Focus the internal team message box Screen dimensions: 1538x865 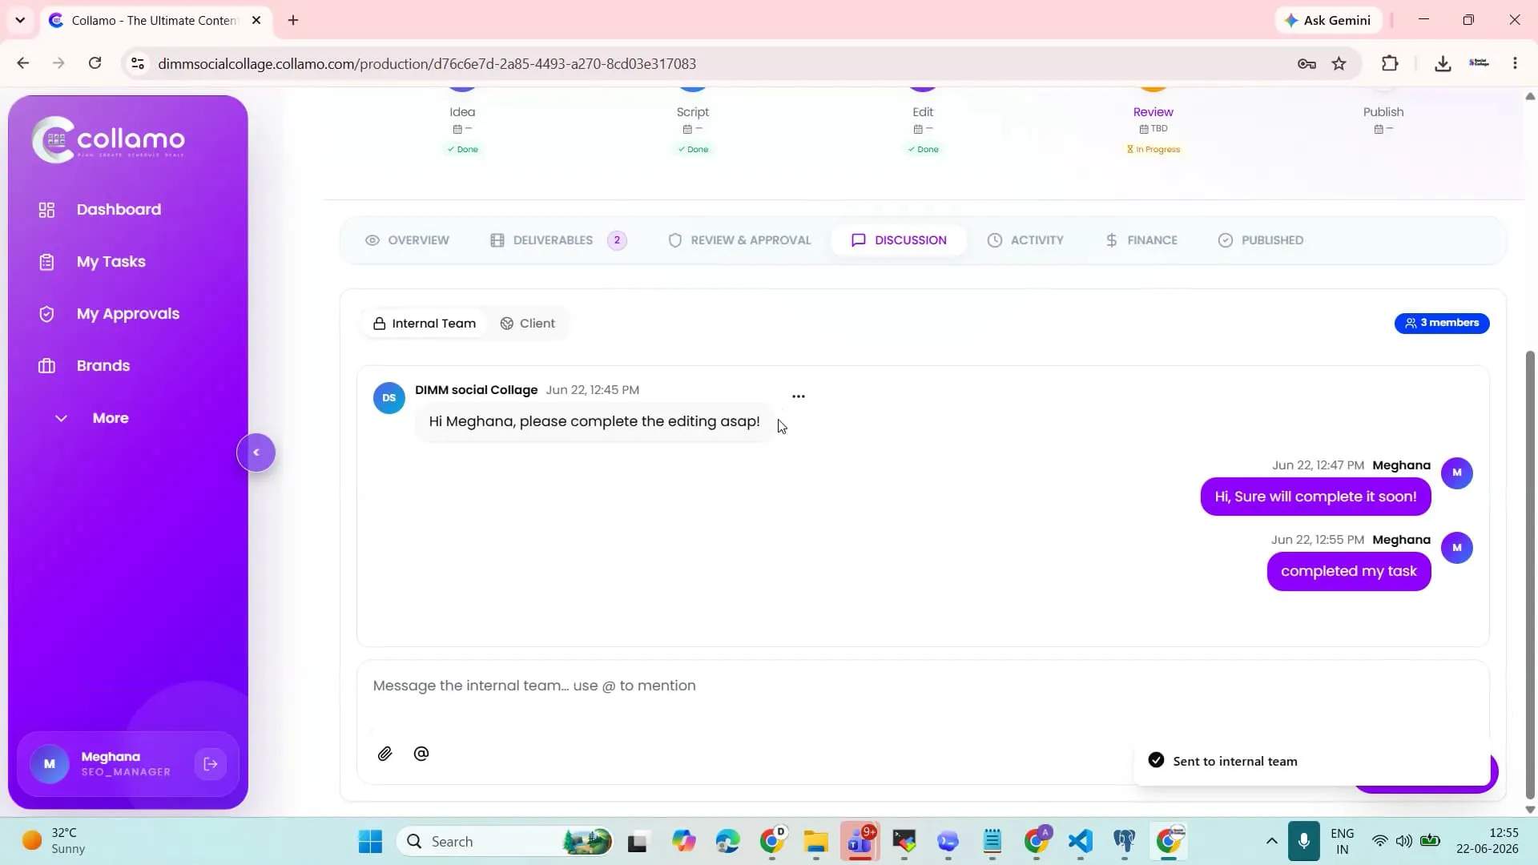tap(921, 686)
